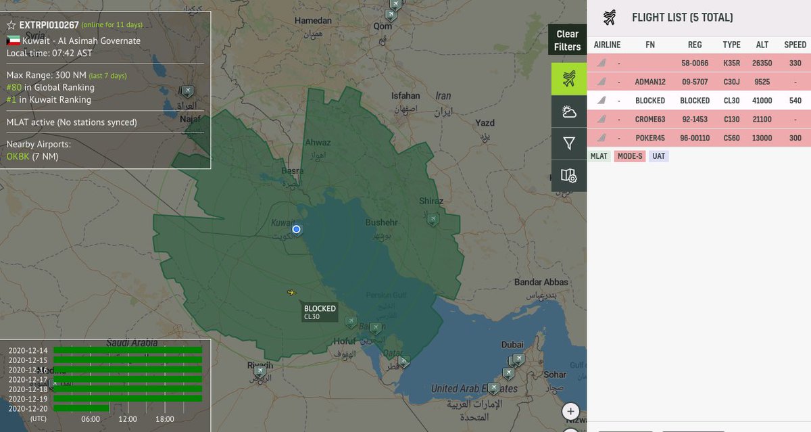Click aircraft type C560 cell
Viewport: 811px width, 432px height.
coord(731,139)
